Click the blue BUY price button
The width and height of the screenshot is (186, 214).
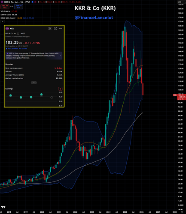(18, 6)
